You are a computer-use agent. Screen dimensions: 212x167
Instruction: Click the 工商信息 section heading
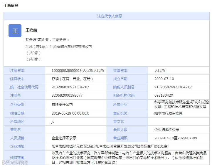(x=11, y=5)
